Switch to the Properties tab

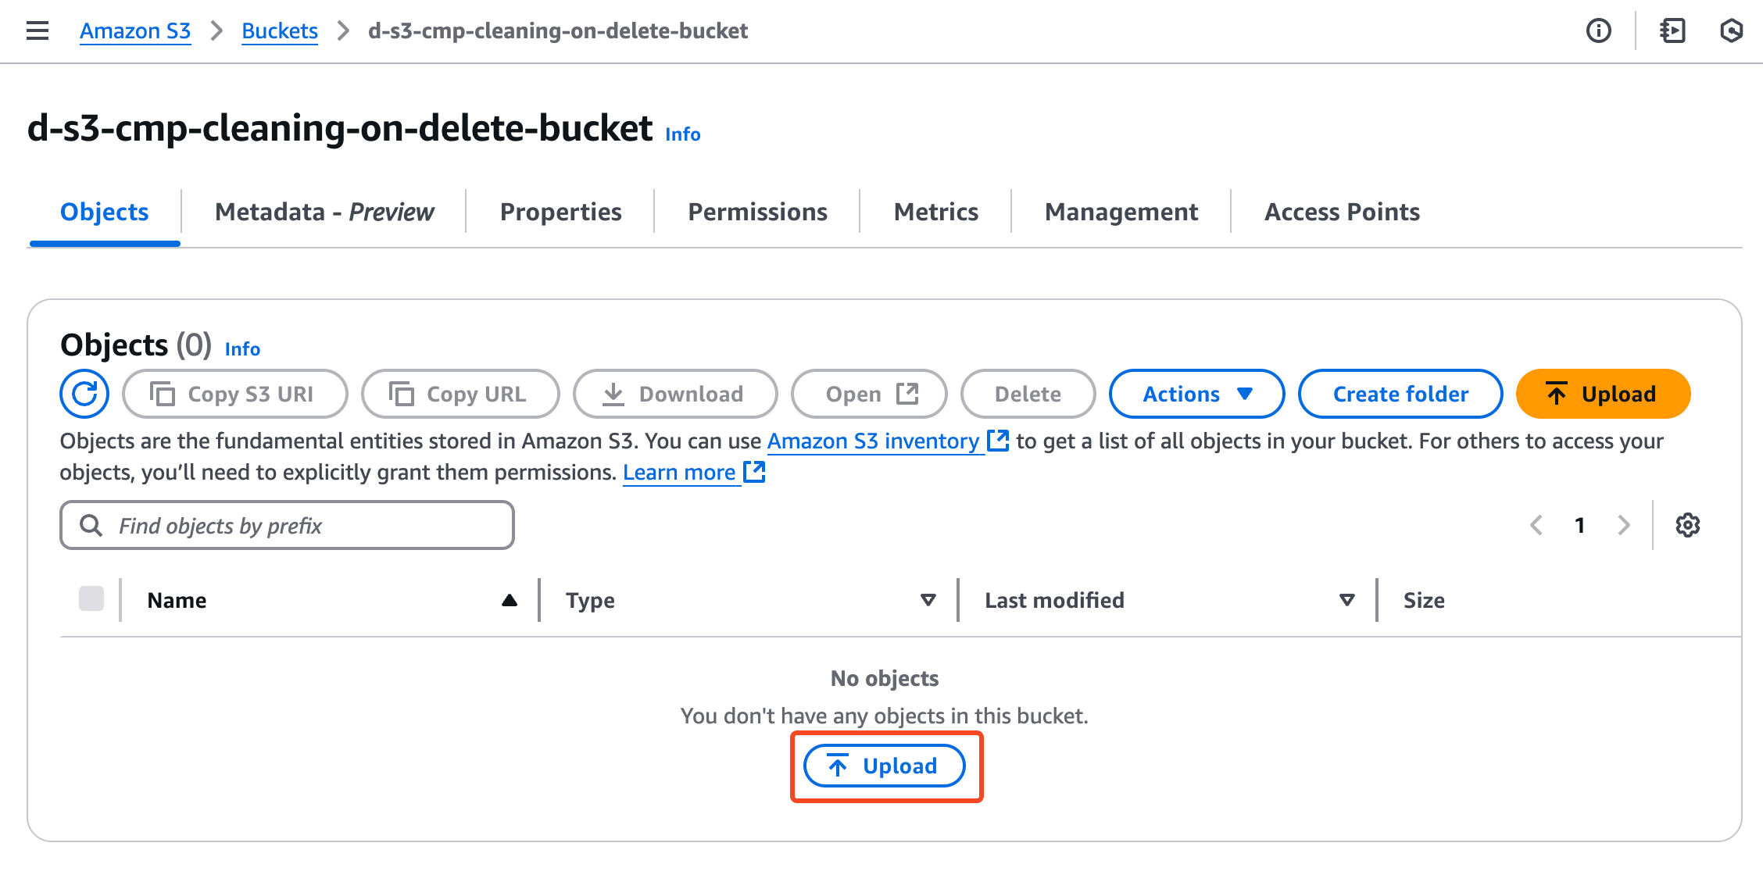pos(560,212)
